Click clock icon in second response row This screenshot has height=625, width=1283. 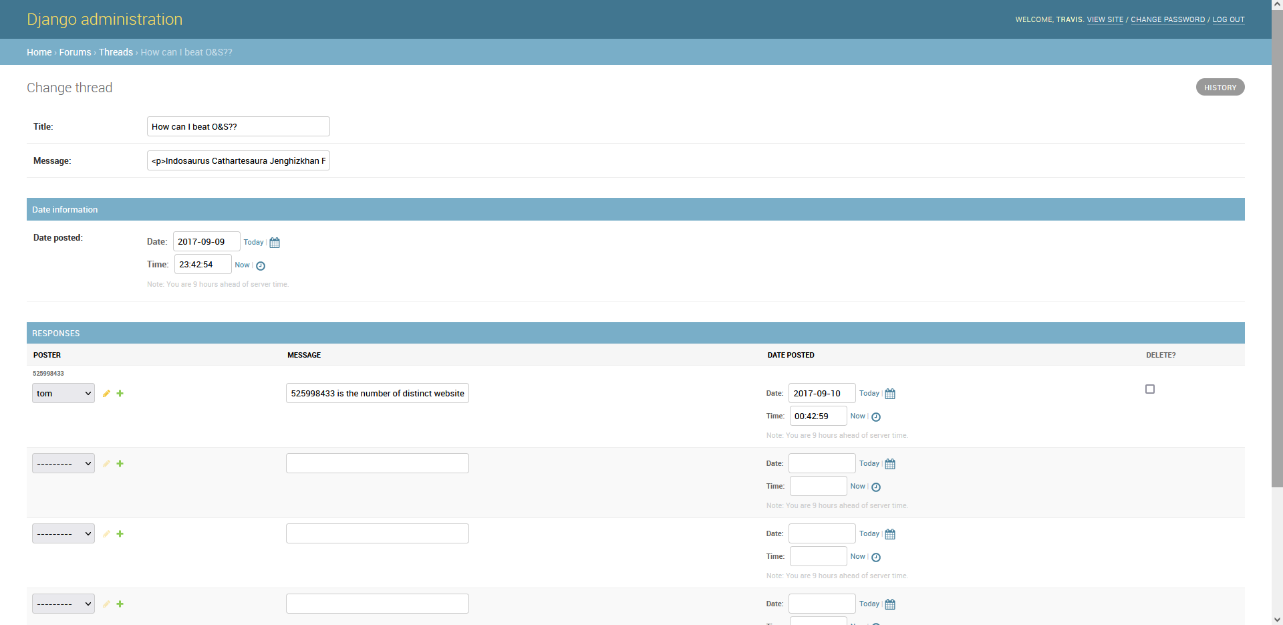876,487
